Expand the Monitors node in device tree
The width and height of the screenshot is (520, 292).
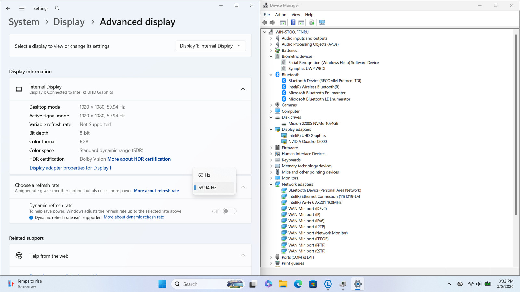pyautogui.click(x=271, y=178)
